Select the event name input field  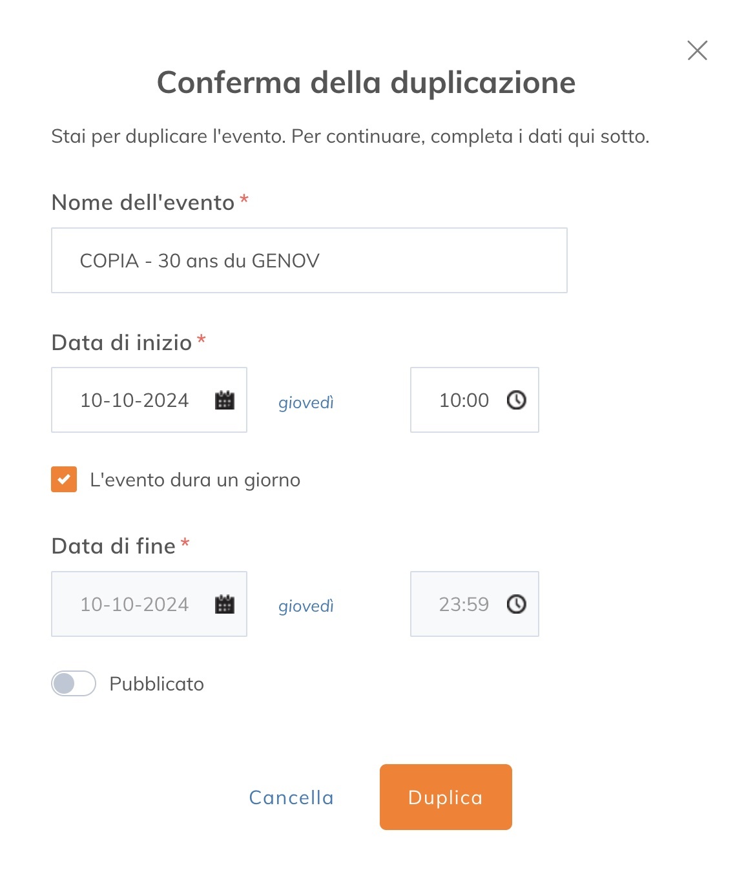[x=309, y=260]
